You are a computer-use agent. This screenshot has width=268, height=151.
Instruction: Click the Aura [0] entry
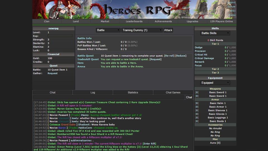(x=215, y=143)
